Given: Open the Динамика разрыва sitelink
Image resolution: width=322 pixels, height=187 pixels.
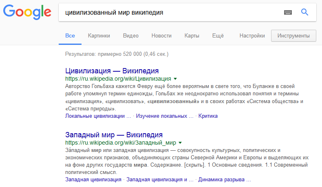Looking at the screenshot, I should tap(225, 180).
